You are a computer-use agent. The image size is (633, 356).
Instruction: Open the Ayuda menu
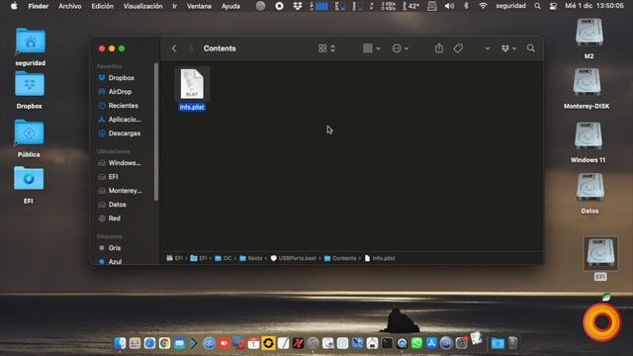(230, 6)
